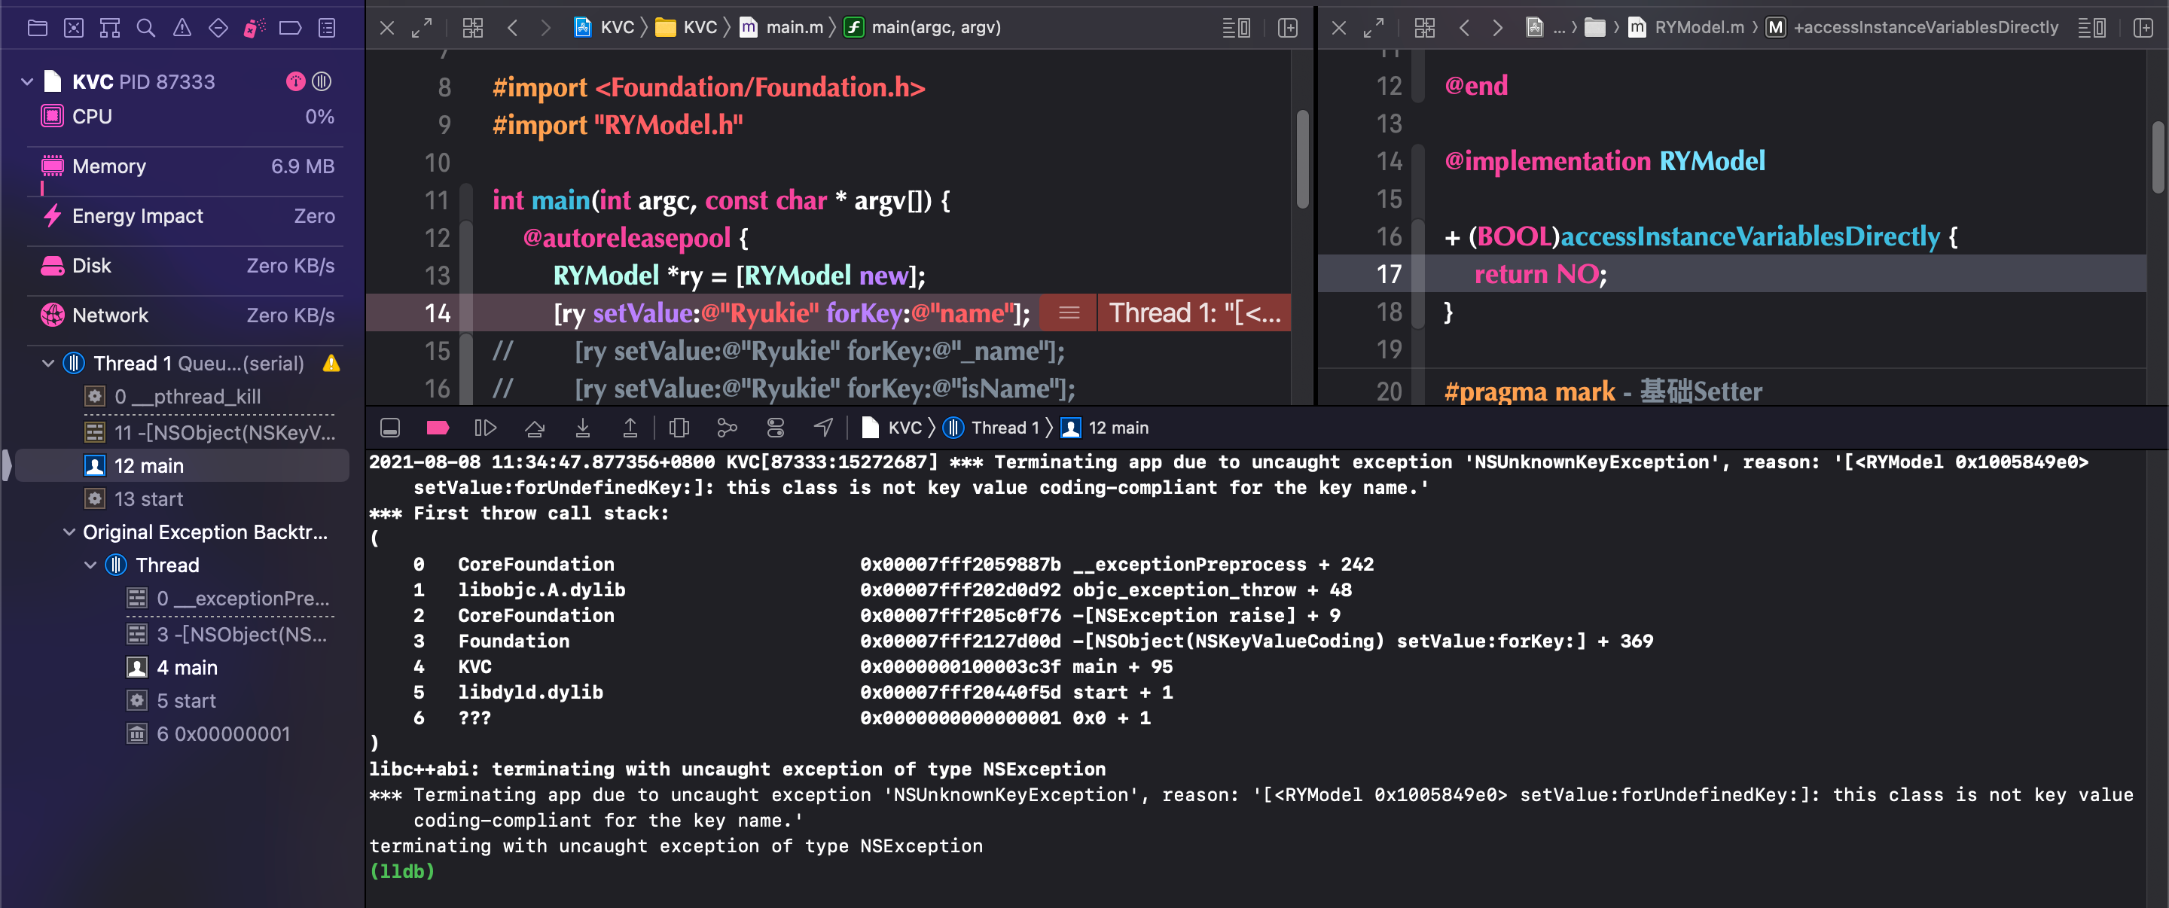The width and height of the screenshot is (2169, 908).
Task: Select stack frame 12 main
Action: pos(183,466)
